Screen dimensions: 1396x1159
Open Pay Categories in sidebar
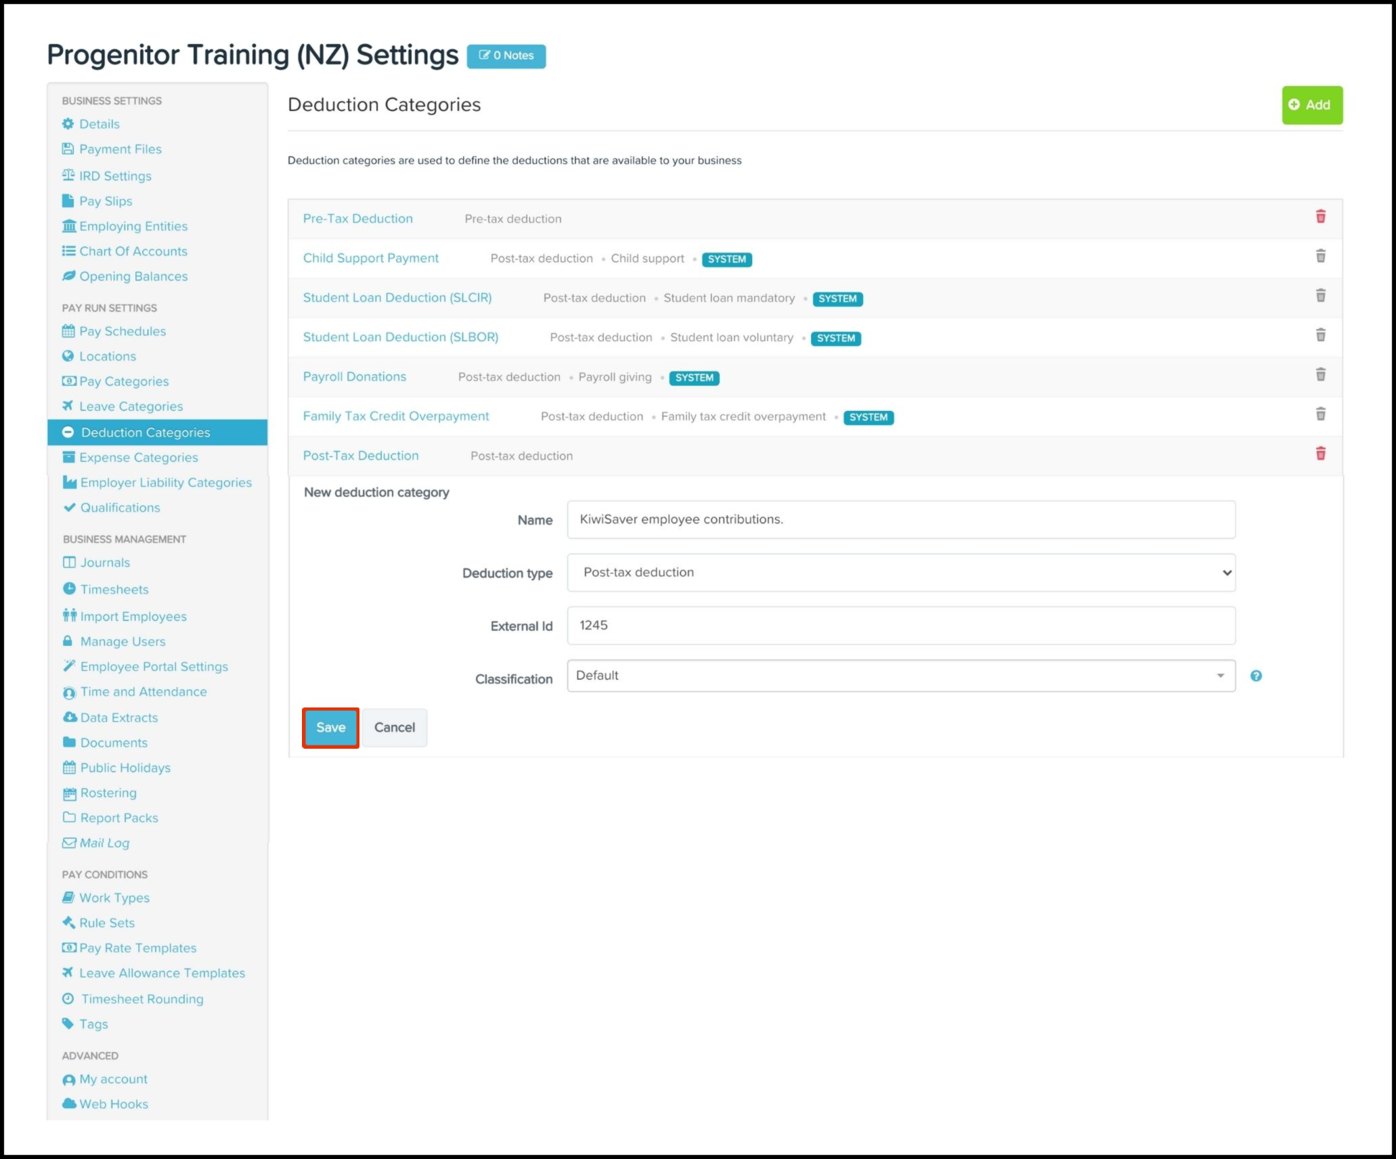tap(124, 381)
